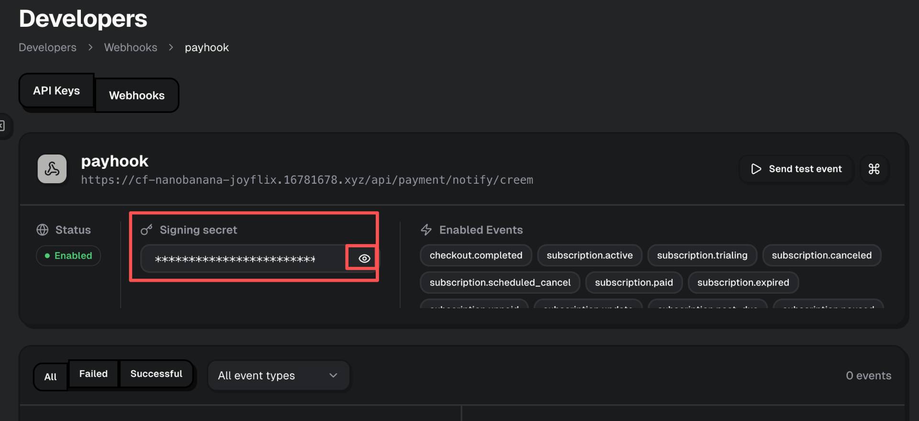Click the lightning icon by Enabled Events
The height and width of the screenshot is (421, 919).
[x=426, y=230]
